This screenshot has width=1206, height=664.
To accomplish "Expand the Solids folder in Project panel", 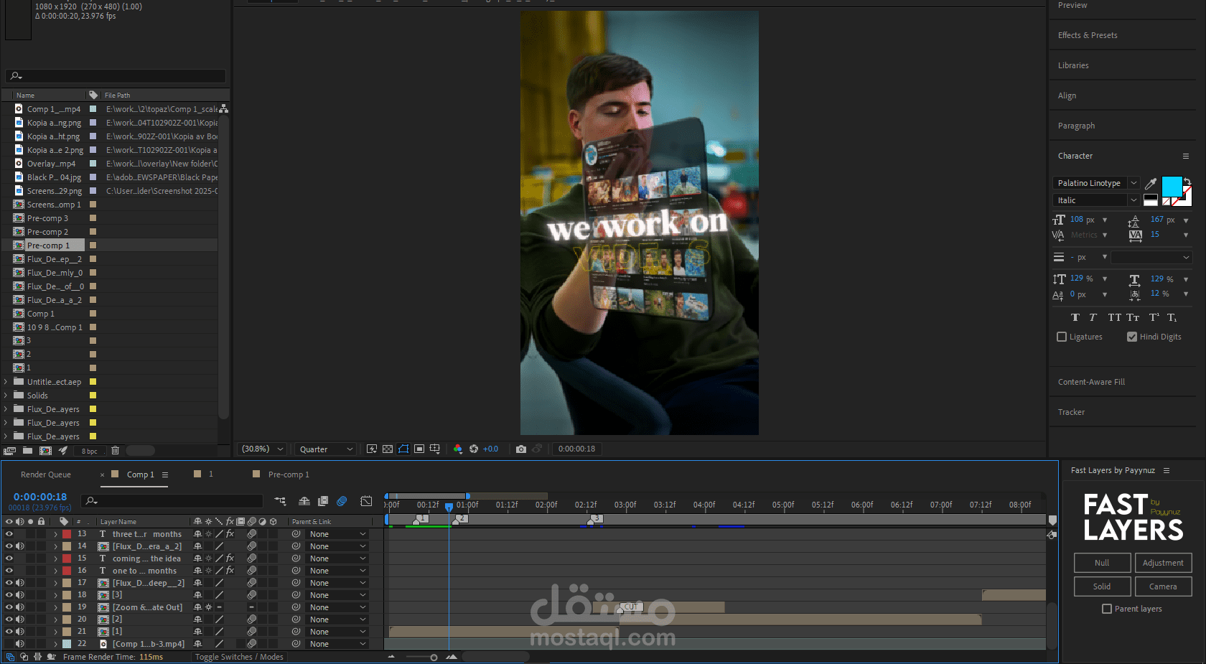I will (6, 396).
